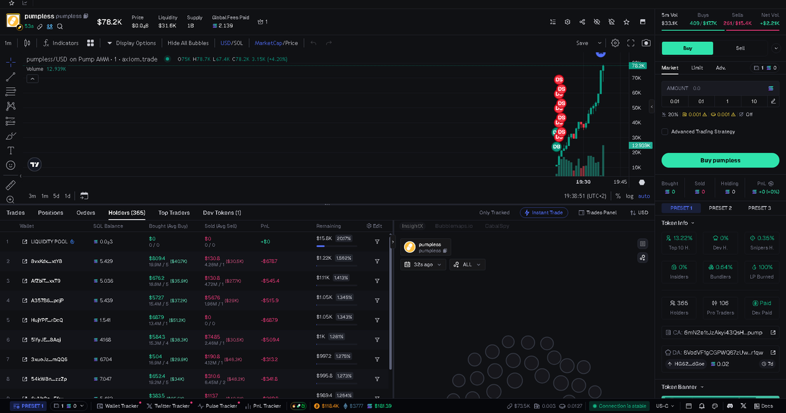Screen dimensions: 786x413
Task: Choose the Fibonacci retracement tool
Action: (10, 92)
